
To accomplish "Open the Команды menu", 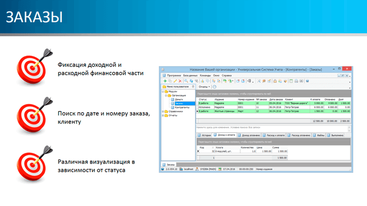I will (x=205, y=76).
